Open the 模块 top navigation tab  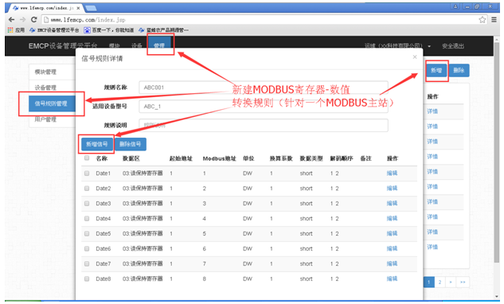(115, 46)
